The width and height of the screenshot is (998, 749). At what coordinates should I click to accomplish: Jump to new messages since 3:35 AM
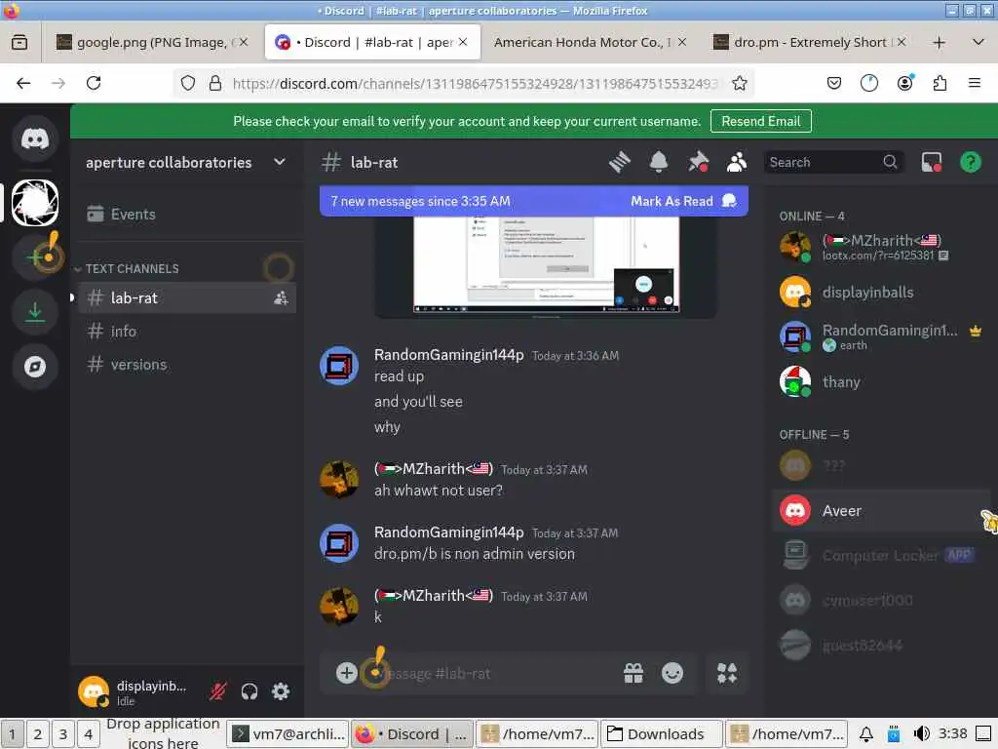421,201
